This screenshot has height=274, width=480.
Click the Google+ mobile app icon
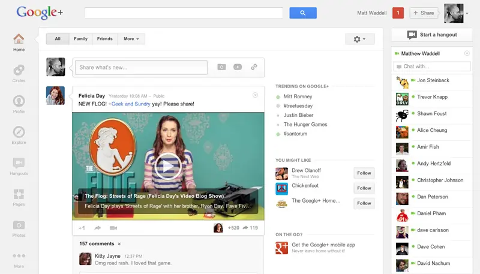(x=281, y=248)
